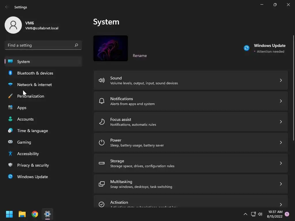The height and width of the screenshot is (221, 295).
Task: Open the Apps settings section
Action: 22,108
